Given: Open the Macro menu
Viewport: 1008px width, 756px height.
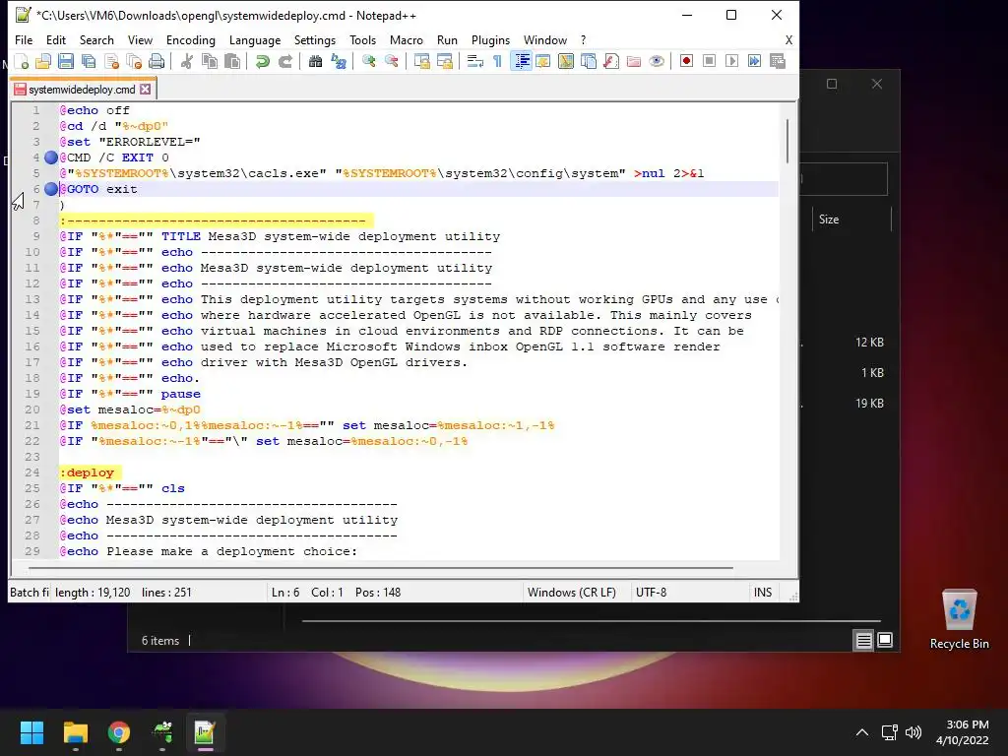Looking at the screenshot, I should point(407,39).
